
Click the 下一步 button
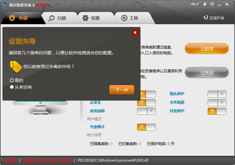pyautogui.click(x=121, y=90)
